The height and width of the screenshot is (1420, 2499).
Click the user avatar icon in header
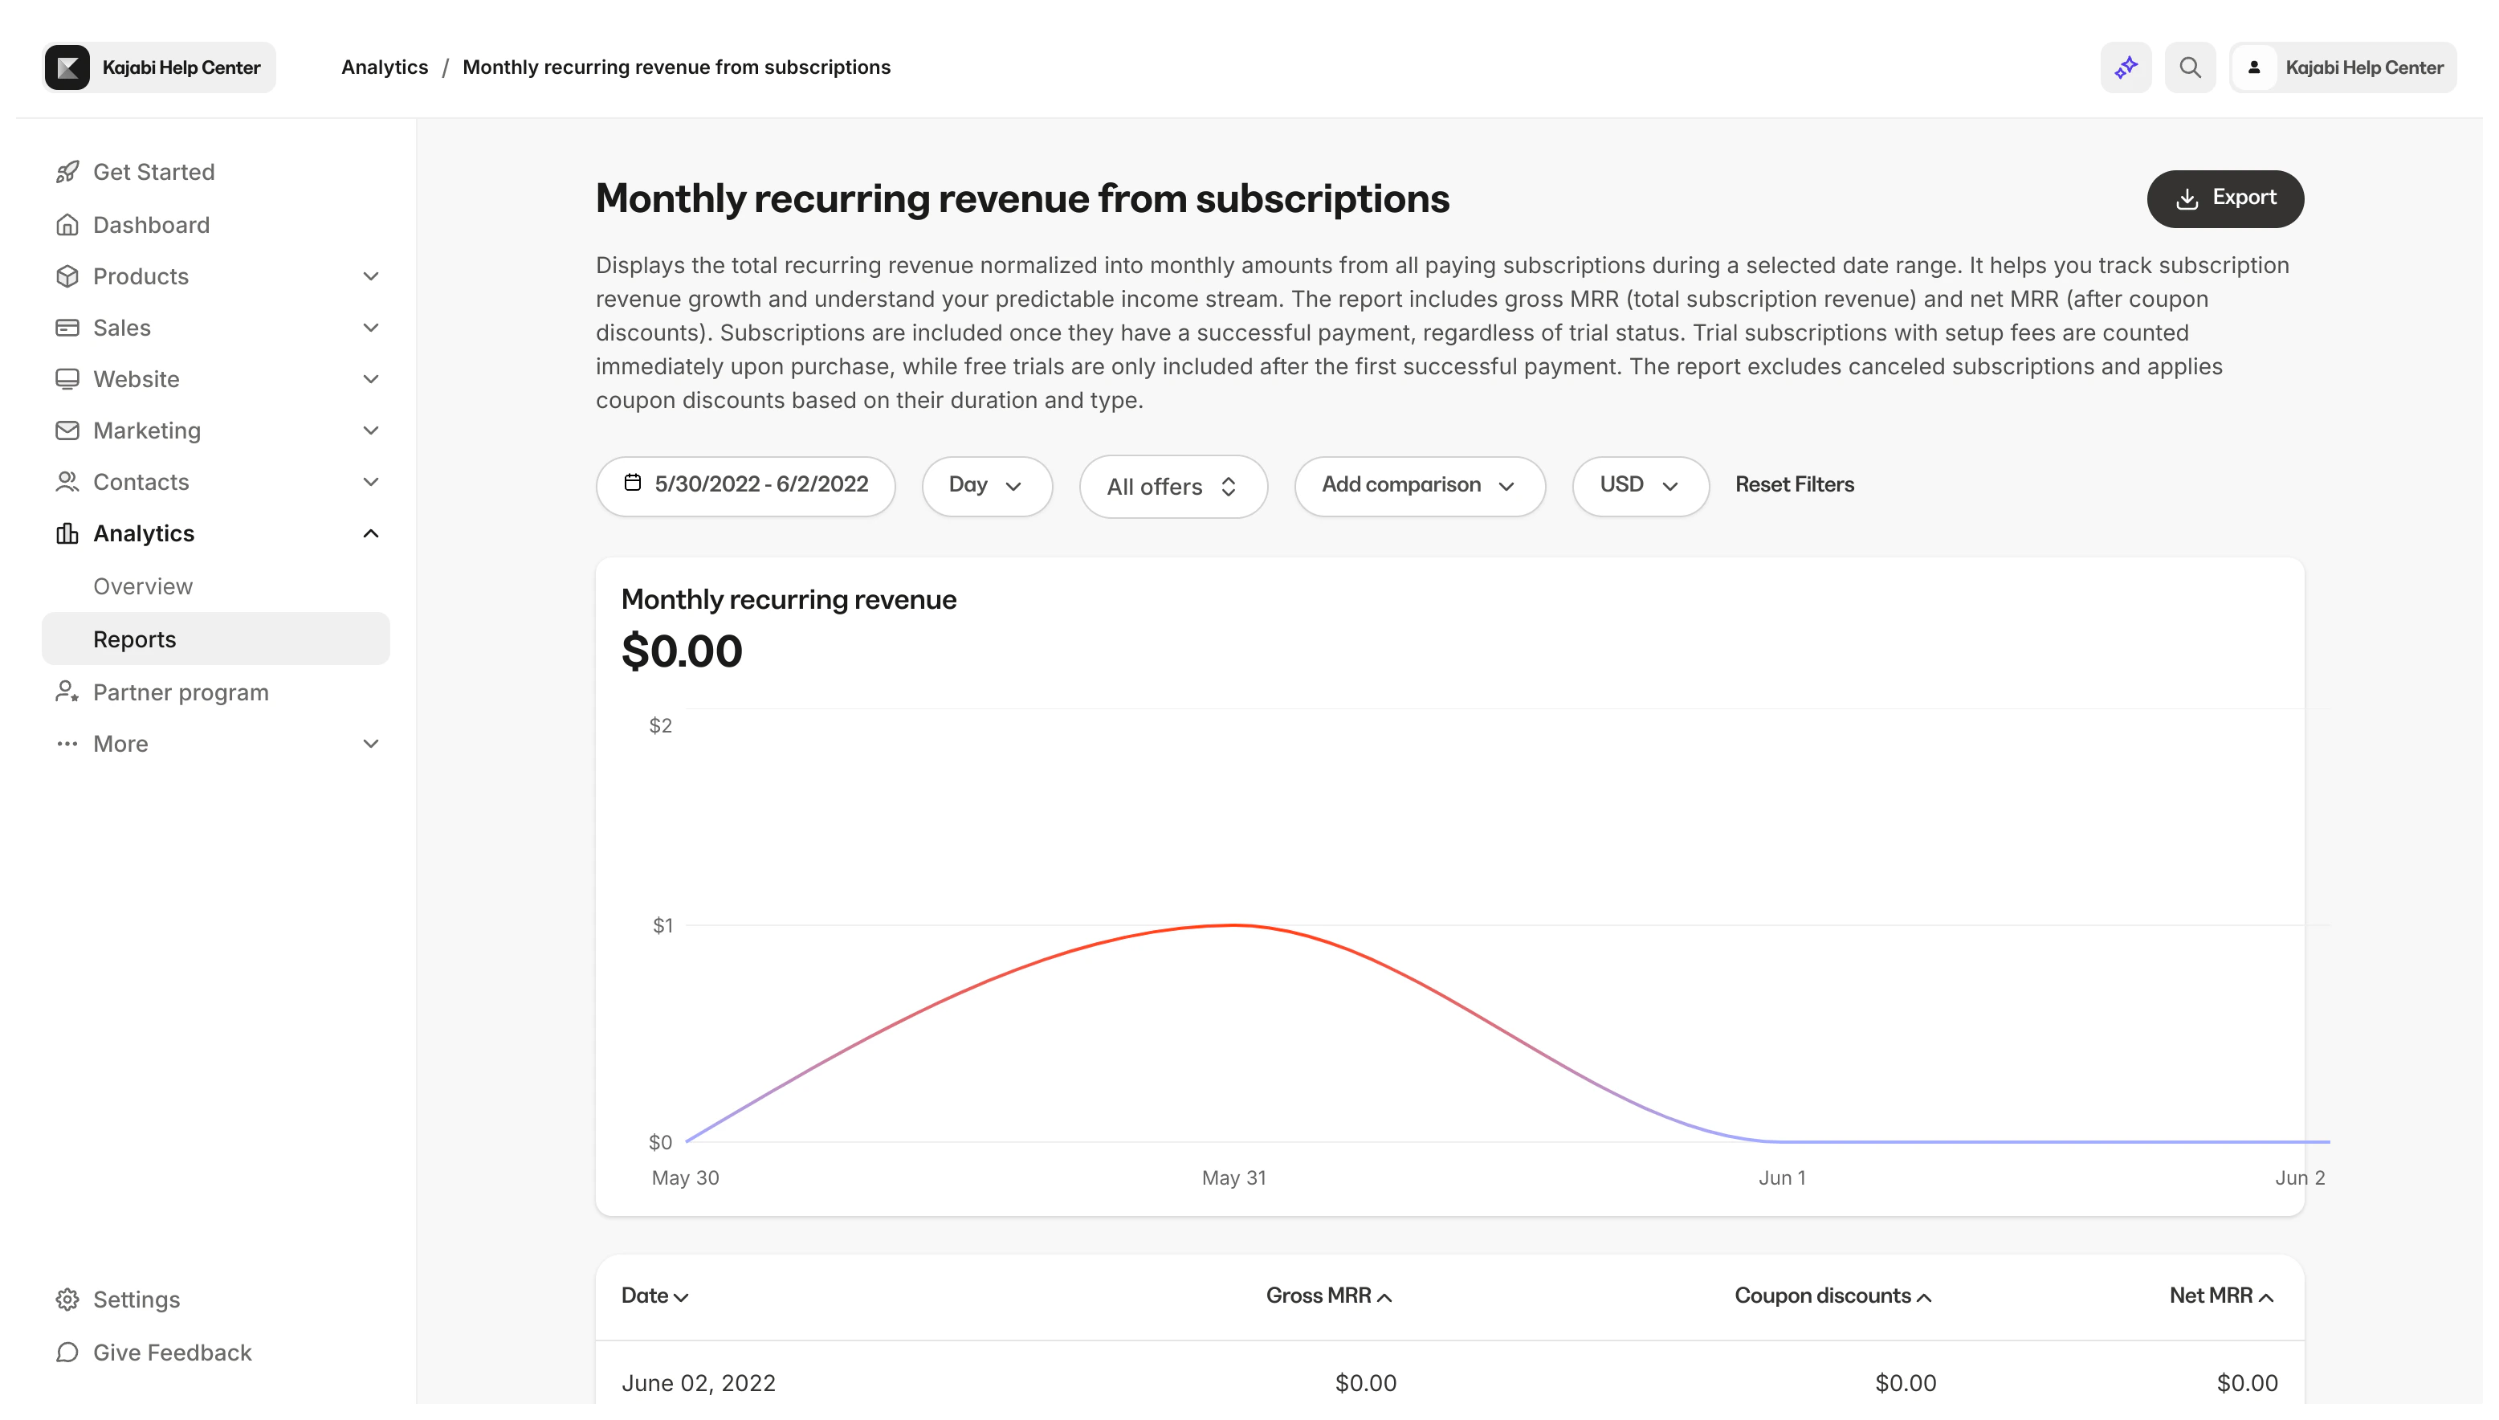click(x=2253, y=67)
